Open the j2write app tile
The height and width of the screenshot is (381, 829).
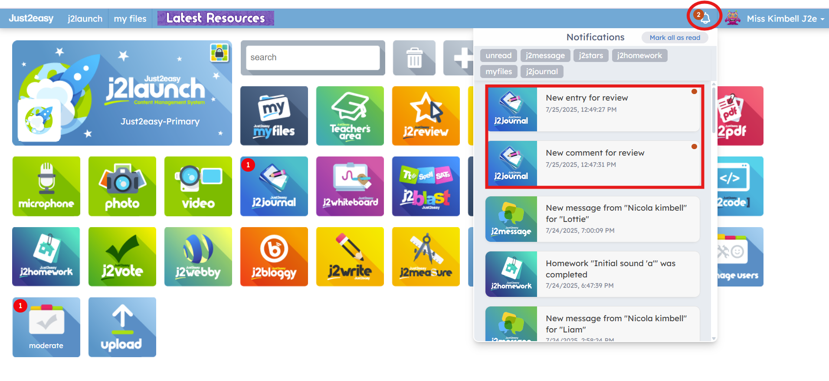350,257
